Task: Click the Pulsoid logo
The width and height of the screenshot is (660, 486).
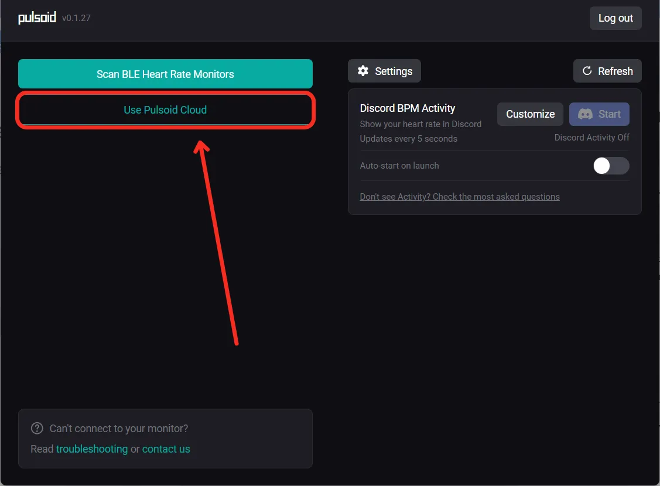Action: click(x=37, y=18)
